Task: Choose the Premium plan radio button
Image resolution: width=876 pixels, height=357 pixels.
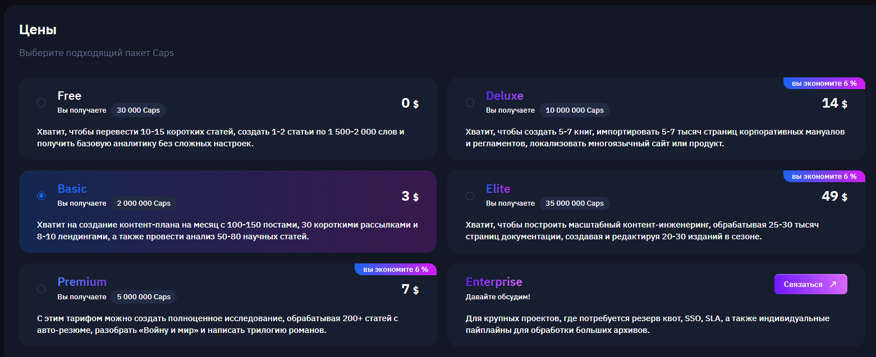Action: pos(41,289)
